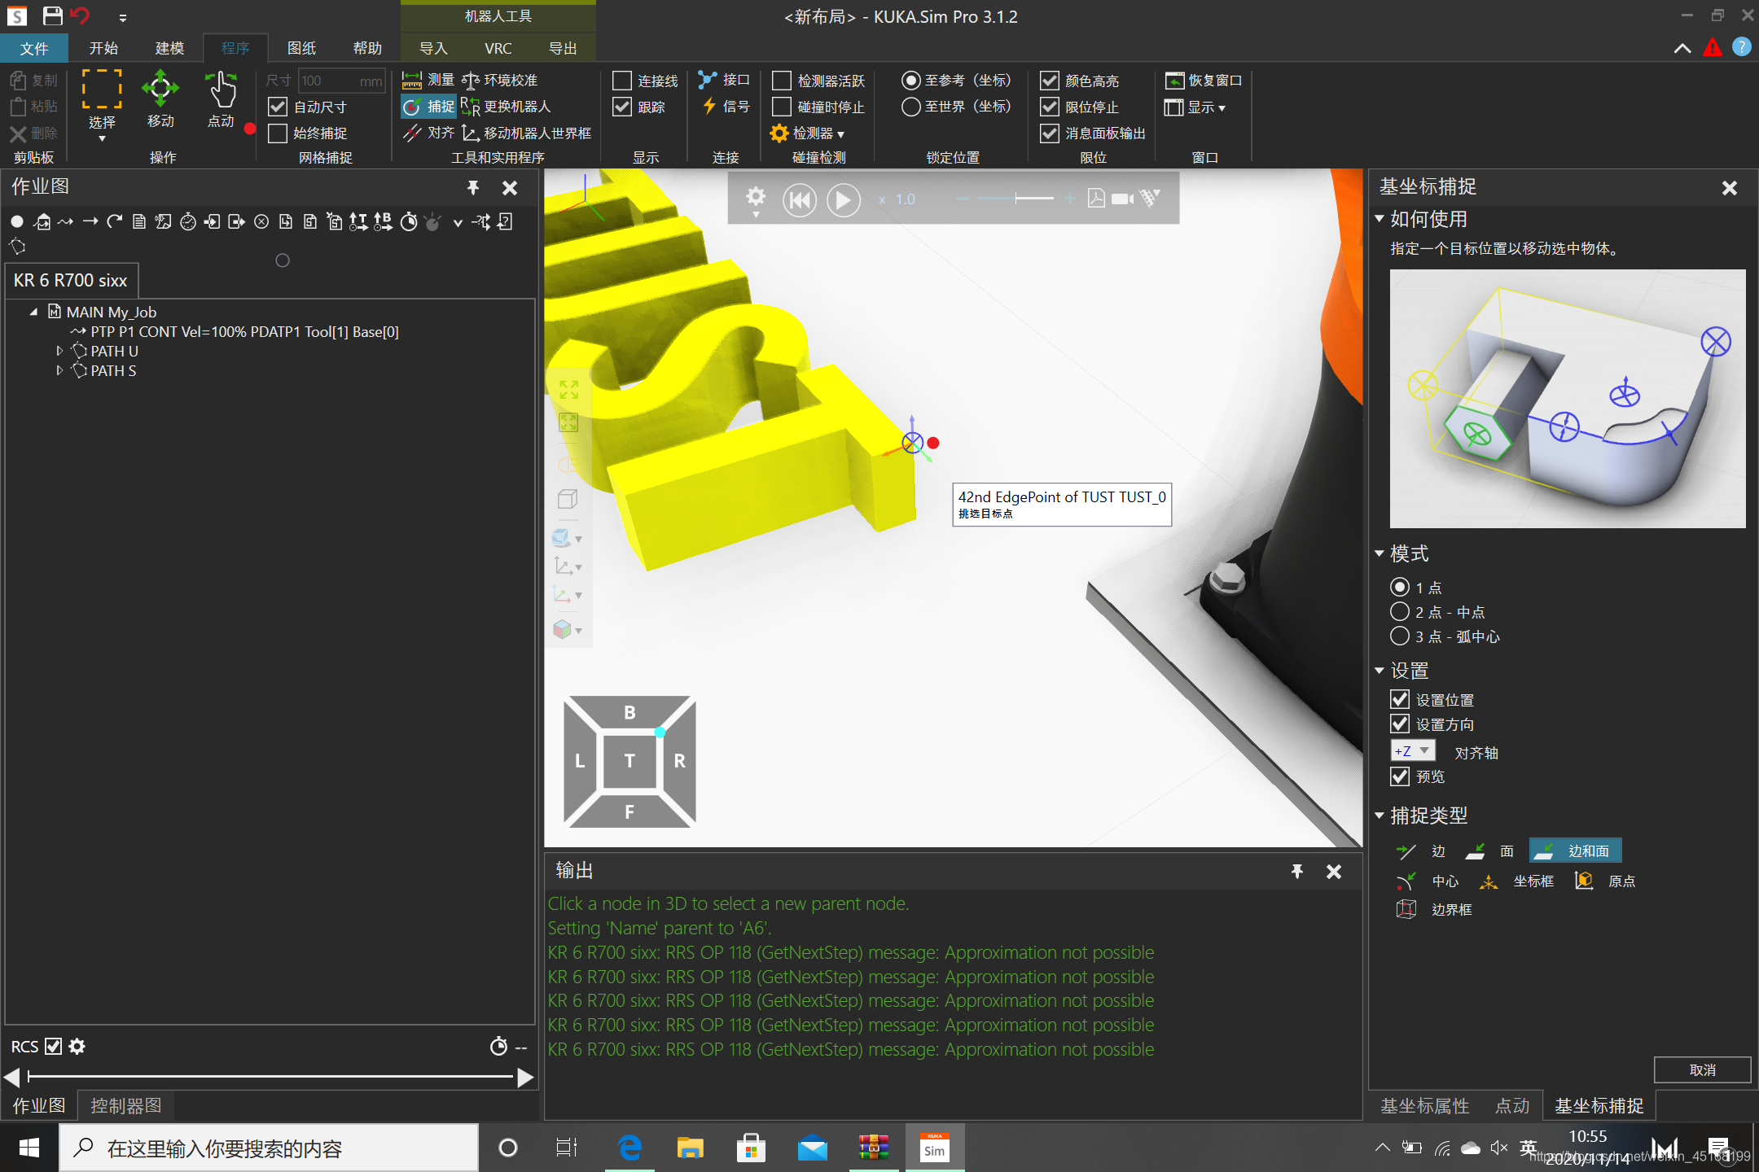Reset simulation with the rewind button
Viewport: 1759px width, 1172px height.
(799, 199)
